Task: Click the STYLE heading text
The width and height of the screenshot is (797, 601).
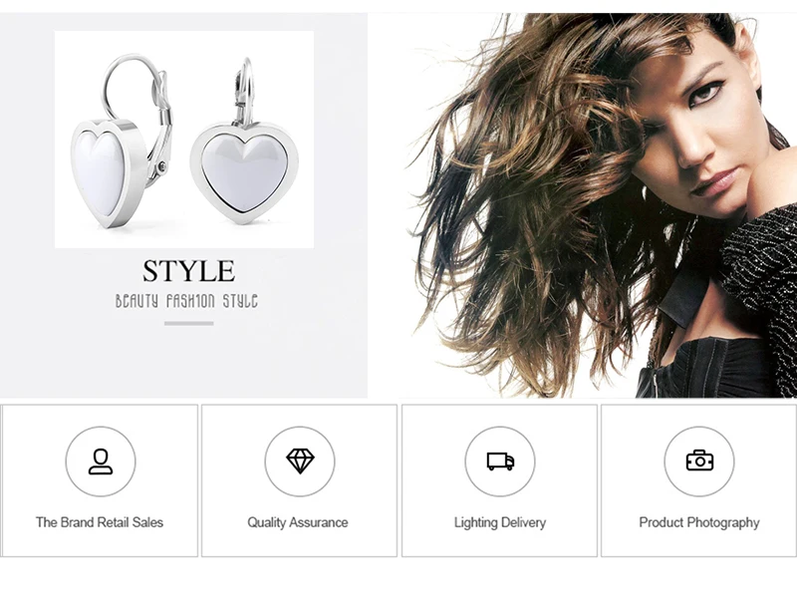Action: pos(188,271)
